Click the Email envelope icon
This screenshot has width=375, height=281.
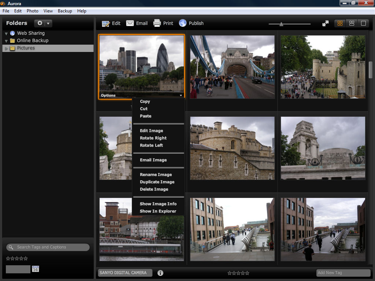130,23
